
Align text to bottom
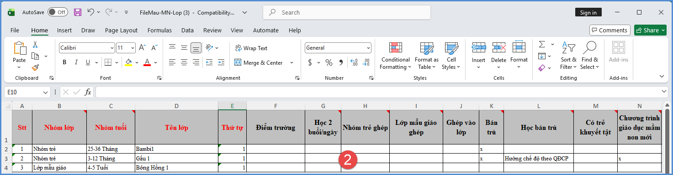point(196,47)
